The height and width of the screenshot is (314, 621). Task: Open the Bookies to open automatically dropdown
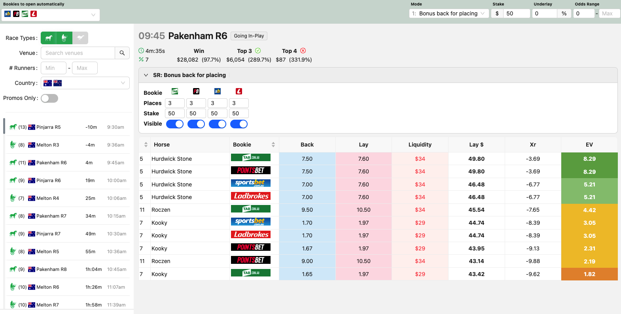pyautogui.click(x=51, y=15)
